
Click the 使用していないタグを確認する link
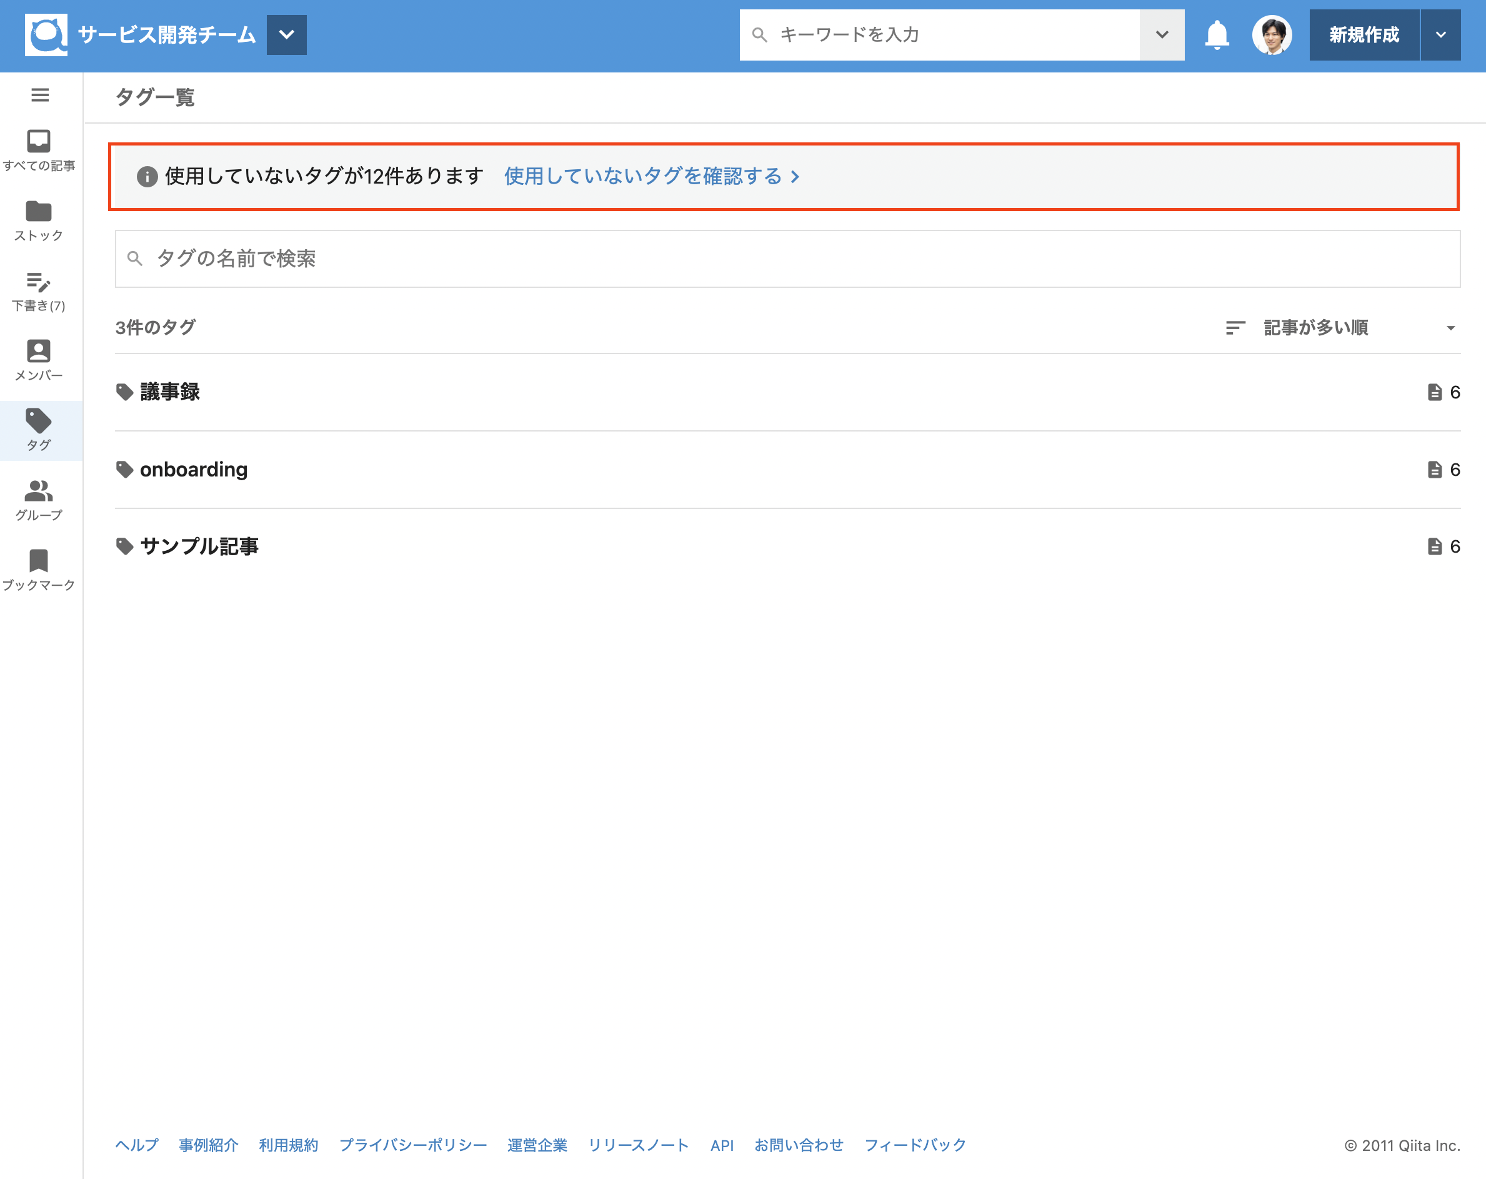651,176
